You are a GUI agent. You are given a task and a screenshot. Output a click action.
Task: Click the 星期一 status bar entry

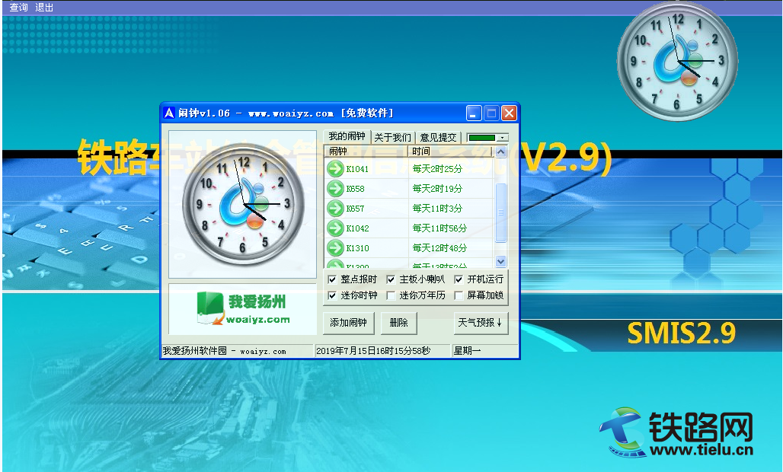point(468,351)
